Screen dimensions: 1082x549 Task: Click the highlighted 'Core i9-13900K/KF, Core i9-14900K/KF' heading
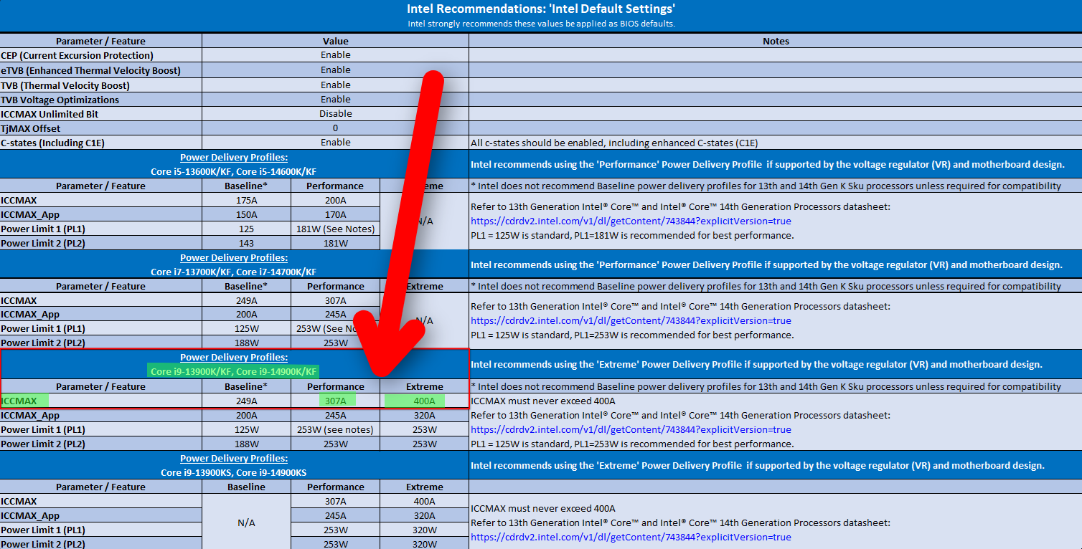pos(234,371)
